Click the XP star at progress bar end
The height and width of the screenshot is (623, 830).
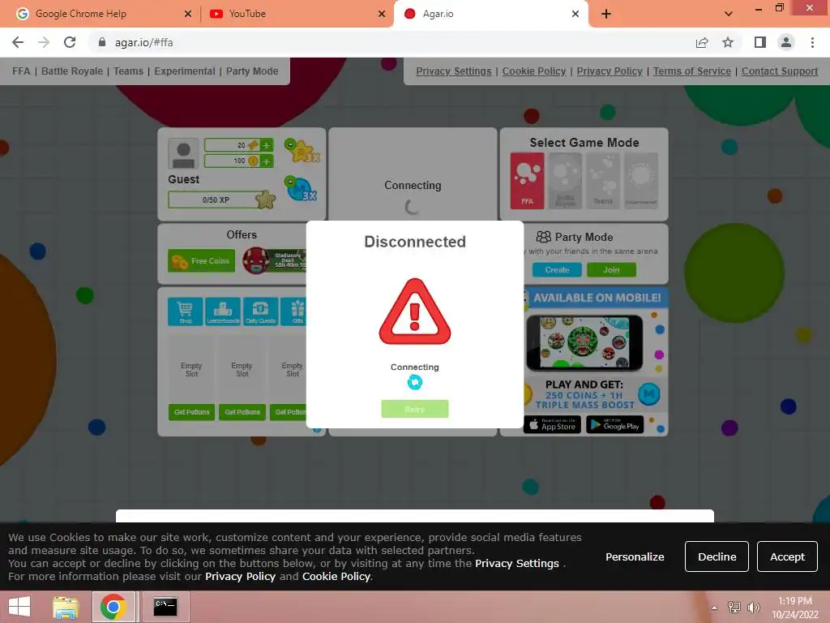tap(265, 200)
